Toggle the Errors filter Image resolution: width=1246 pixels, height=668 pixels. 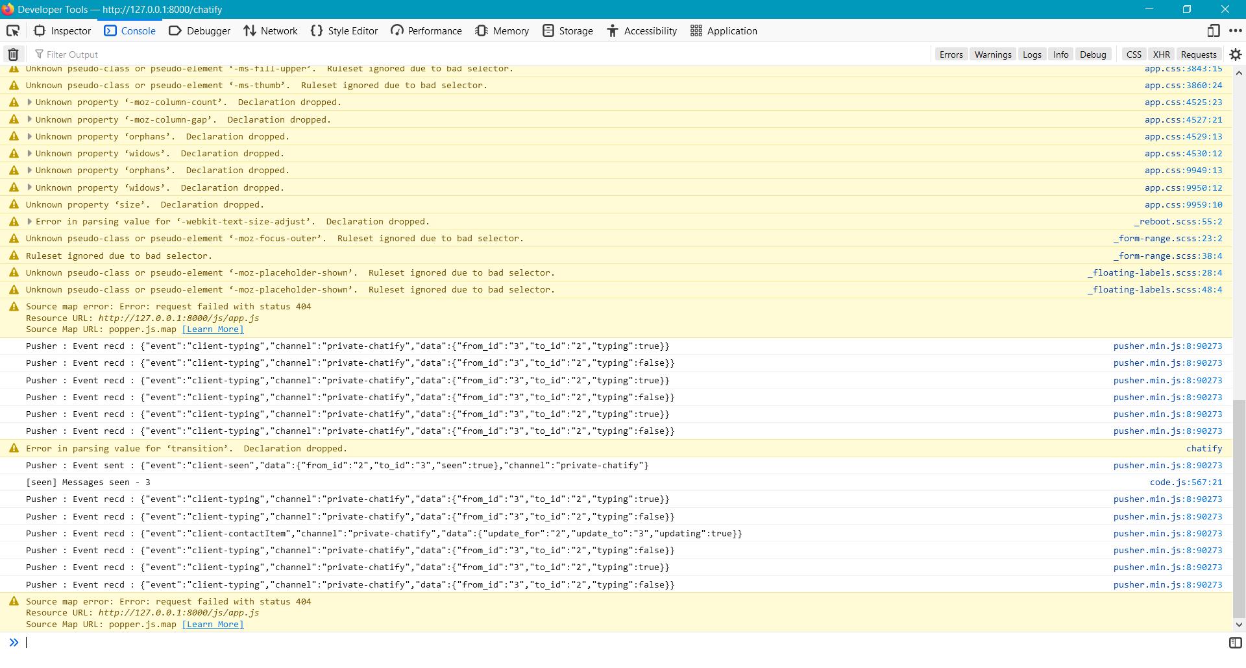coord(950,54)
